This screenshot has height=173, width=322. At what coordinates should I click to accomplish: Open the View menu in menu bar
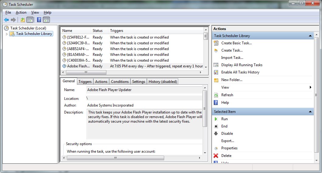coord(35,12)
